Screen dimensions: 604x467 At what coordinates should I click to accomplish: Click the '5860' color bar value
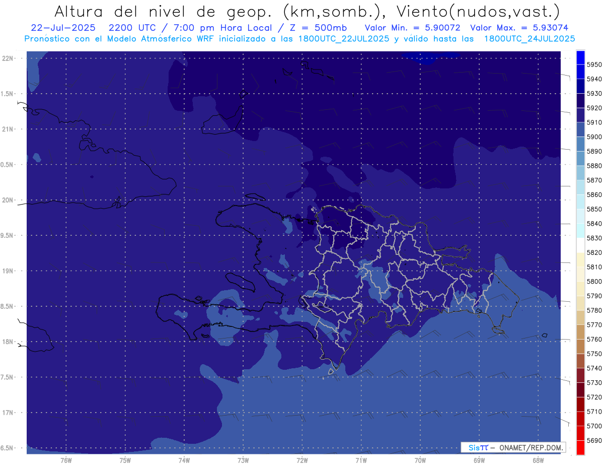coord(594,194)
